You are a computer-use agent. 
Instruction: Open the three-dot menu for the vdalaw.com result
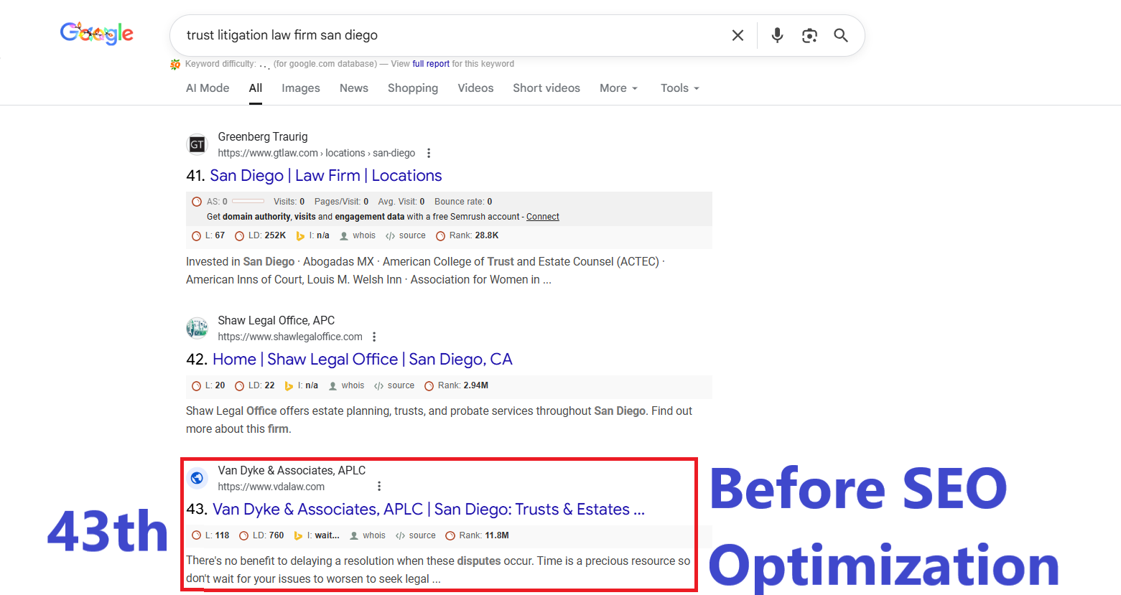[x=379, y=486]
